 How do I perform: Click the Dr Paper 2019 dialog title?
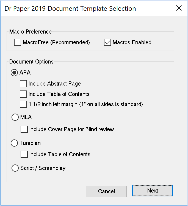pyautogui.click(x=70, y=9)
